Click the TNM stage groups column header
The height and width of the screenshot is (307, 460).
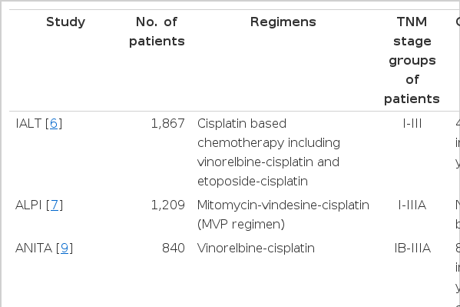pyautogui.click(x=412, y=60)
